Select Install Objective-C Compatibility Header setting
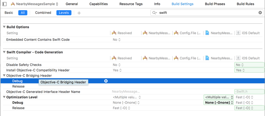Screen dimensions: 265x116 38,70
